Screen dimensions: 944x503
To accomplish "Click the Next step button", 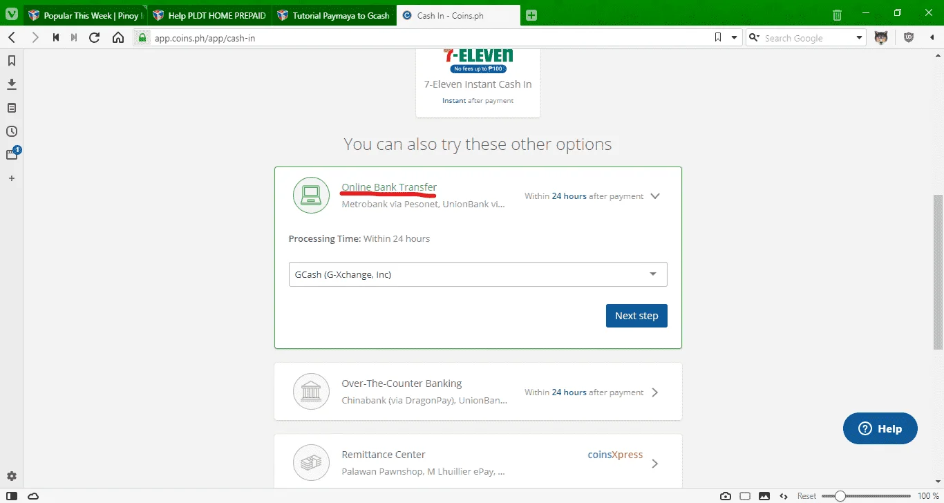I will coord(636,316).
